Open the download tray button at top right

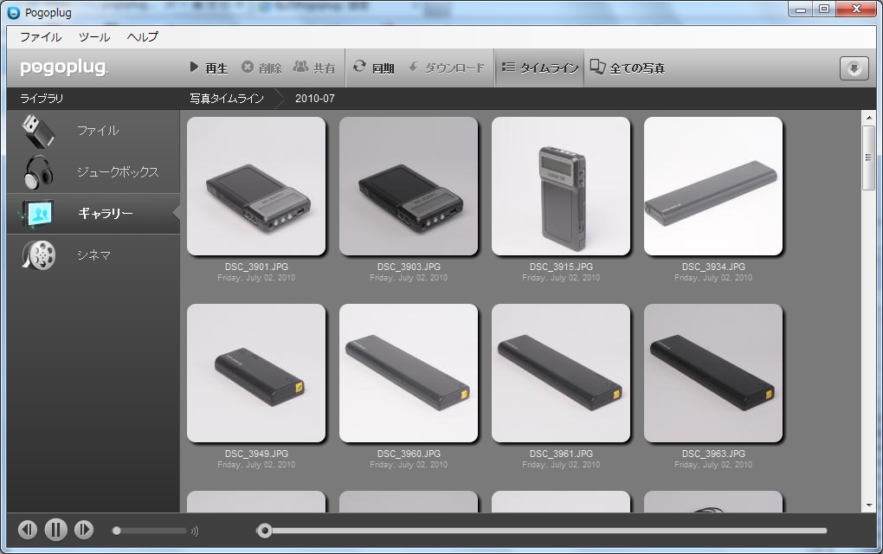[x=854, y=68]
